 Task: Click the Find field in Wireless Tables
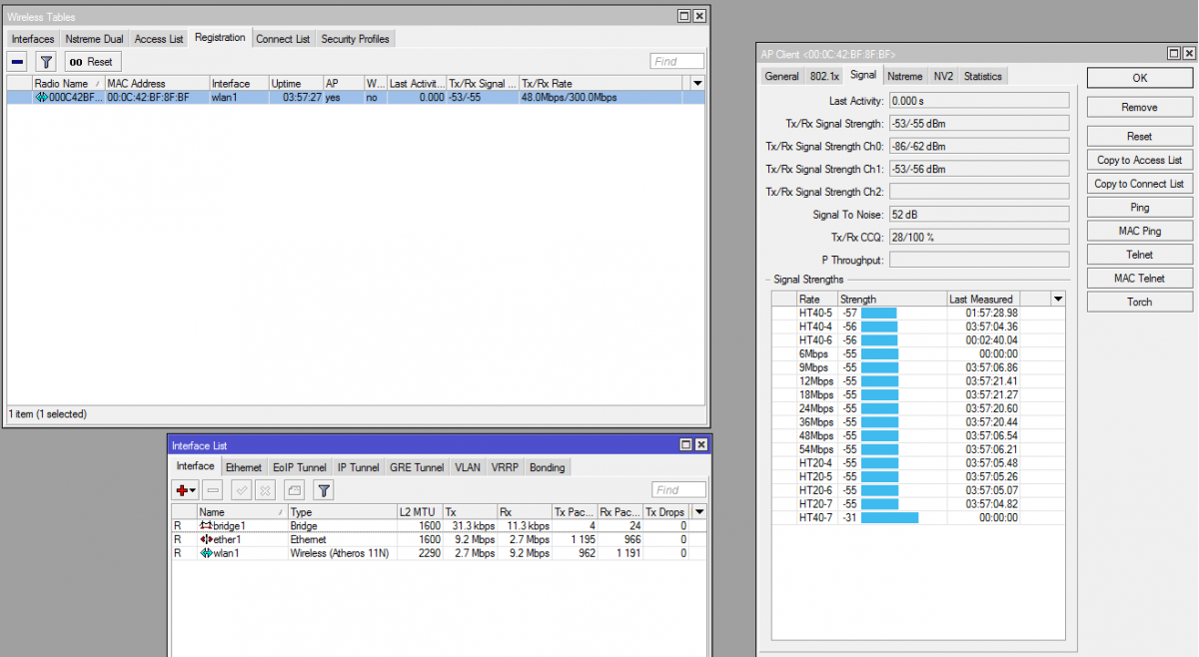point(677,62)
